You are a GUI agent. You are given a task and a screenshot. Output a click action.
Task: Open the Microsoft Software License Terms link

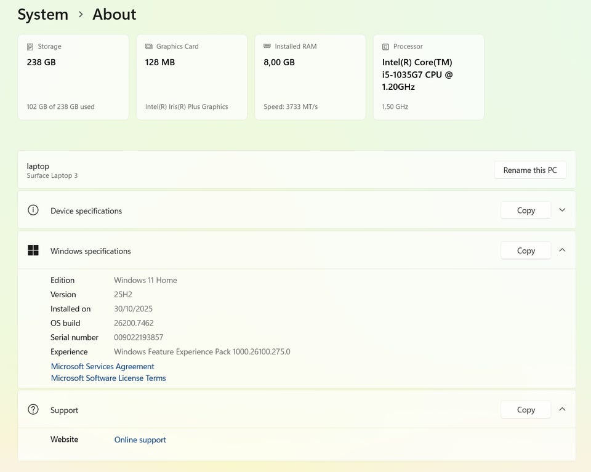[x=108, y=378]
